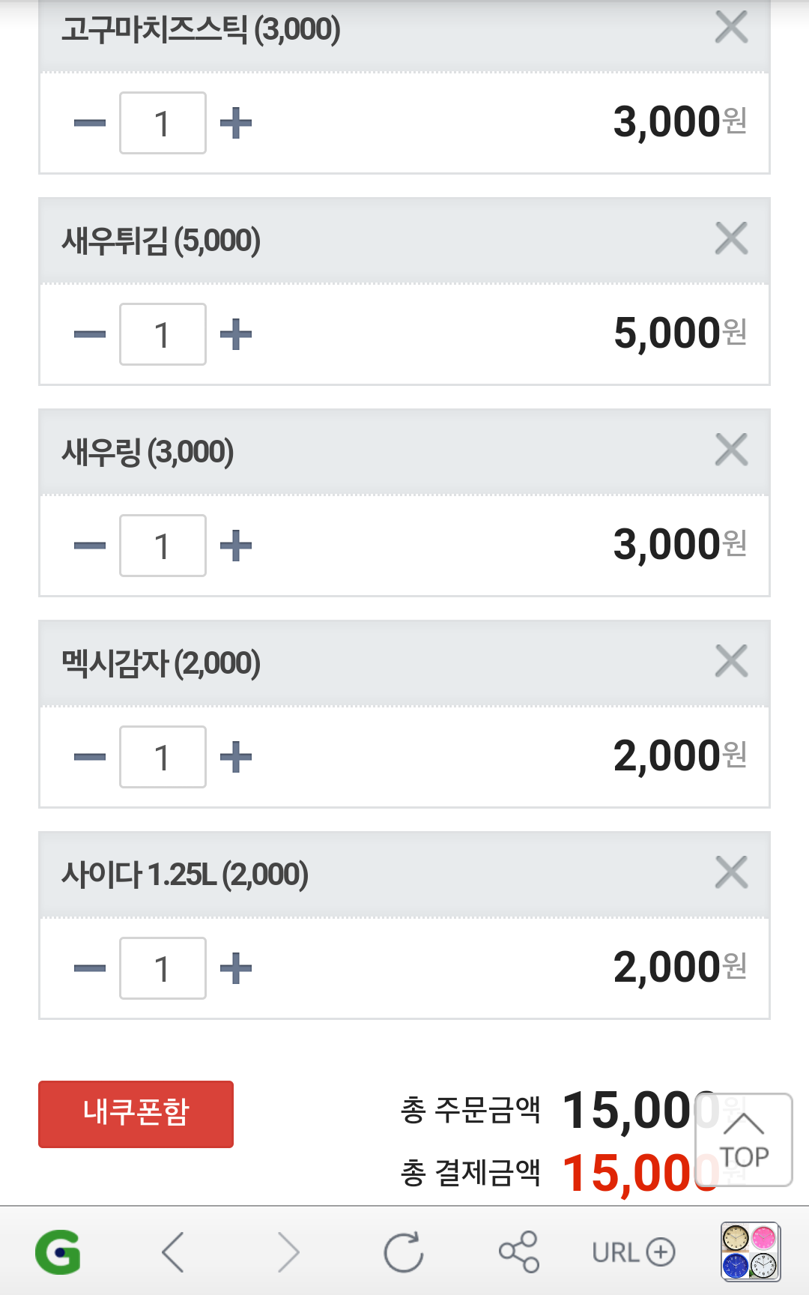
Task: Reload the page with refresh icon
Action: (404, 1252)
